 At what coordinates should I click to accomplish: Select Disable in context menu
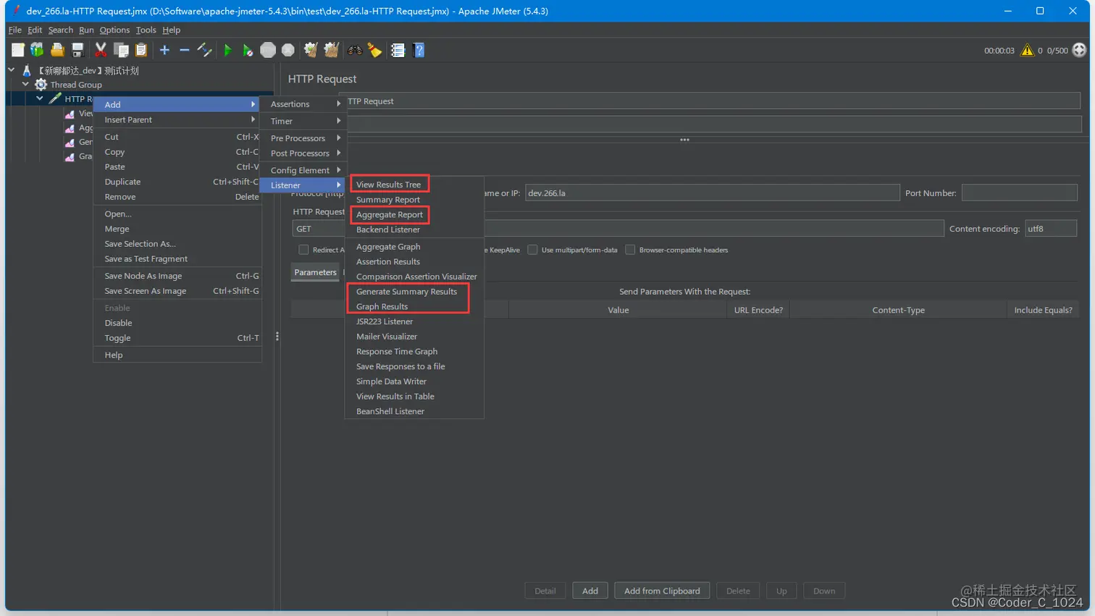tap(177, 323)
